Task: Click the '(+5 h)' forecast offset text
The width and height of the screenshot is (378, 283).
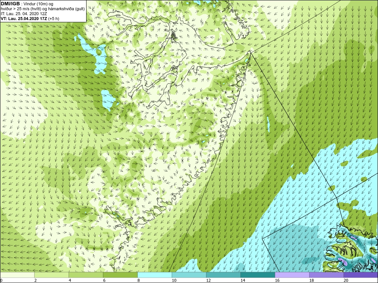Action: point(54,18)
